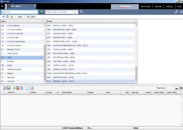This screenshot has width=183, height=130.
Task: Click the blue help question mark icon
Action: (181, 12)
